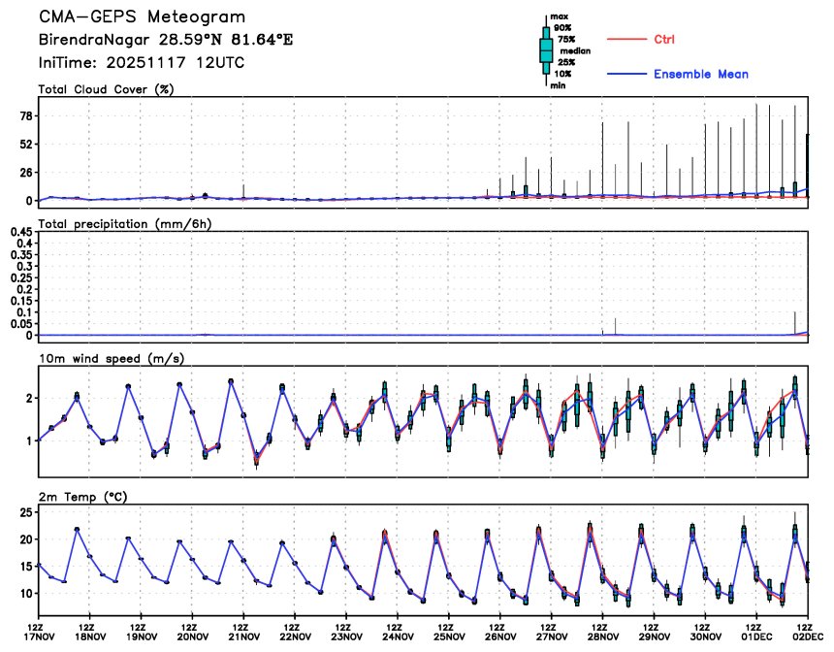Screen dimensions: 834x652
Task: Select the BirendraNagar 28.59°N 81.64°E location line
Action: click(166, 40)
